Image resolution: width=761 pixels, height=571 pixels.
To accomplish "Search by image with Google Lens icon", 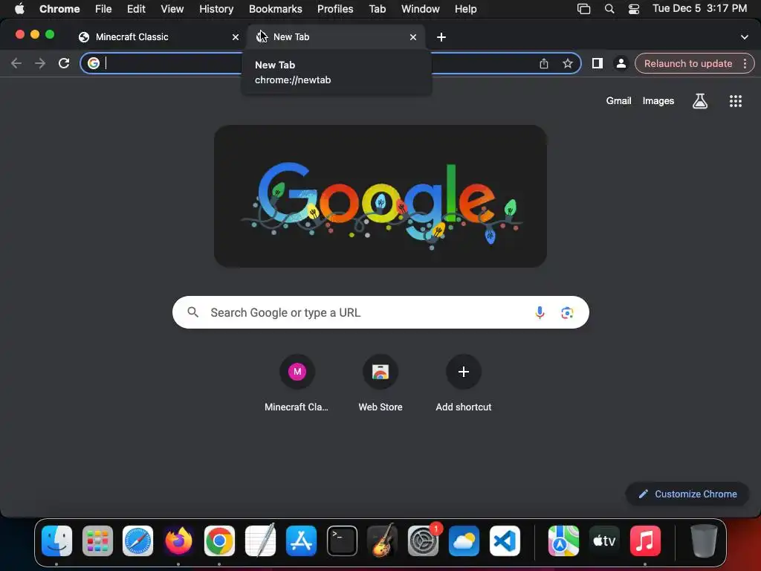I will click(x=567, y=313).
